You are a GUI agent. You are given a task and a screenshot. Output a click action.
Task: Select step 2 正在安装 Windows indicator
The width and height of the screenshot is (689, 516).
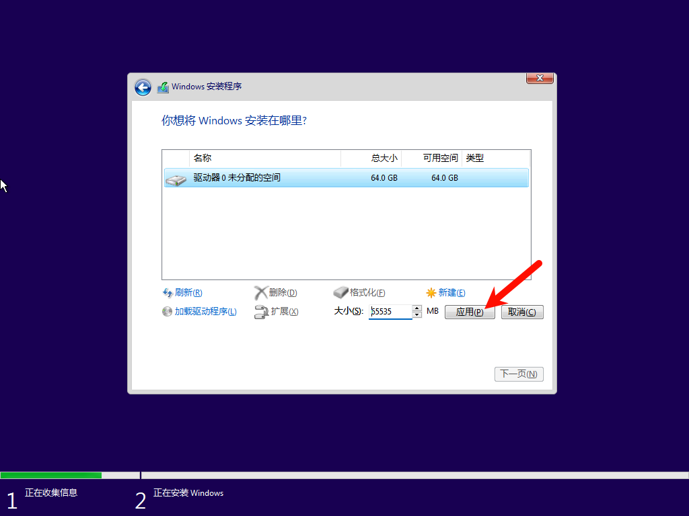tap(188, 493)
